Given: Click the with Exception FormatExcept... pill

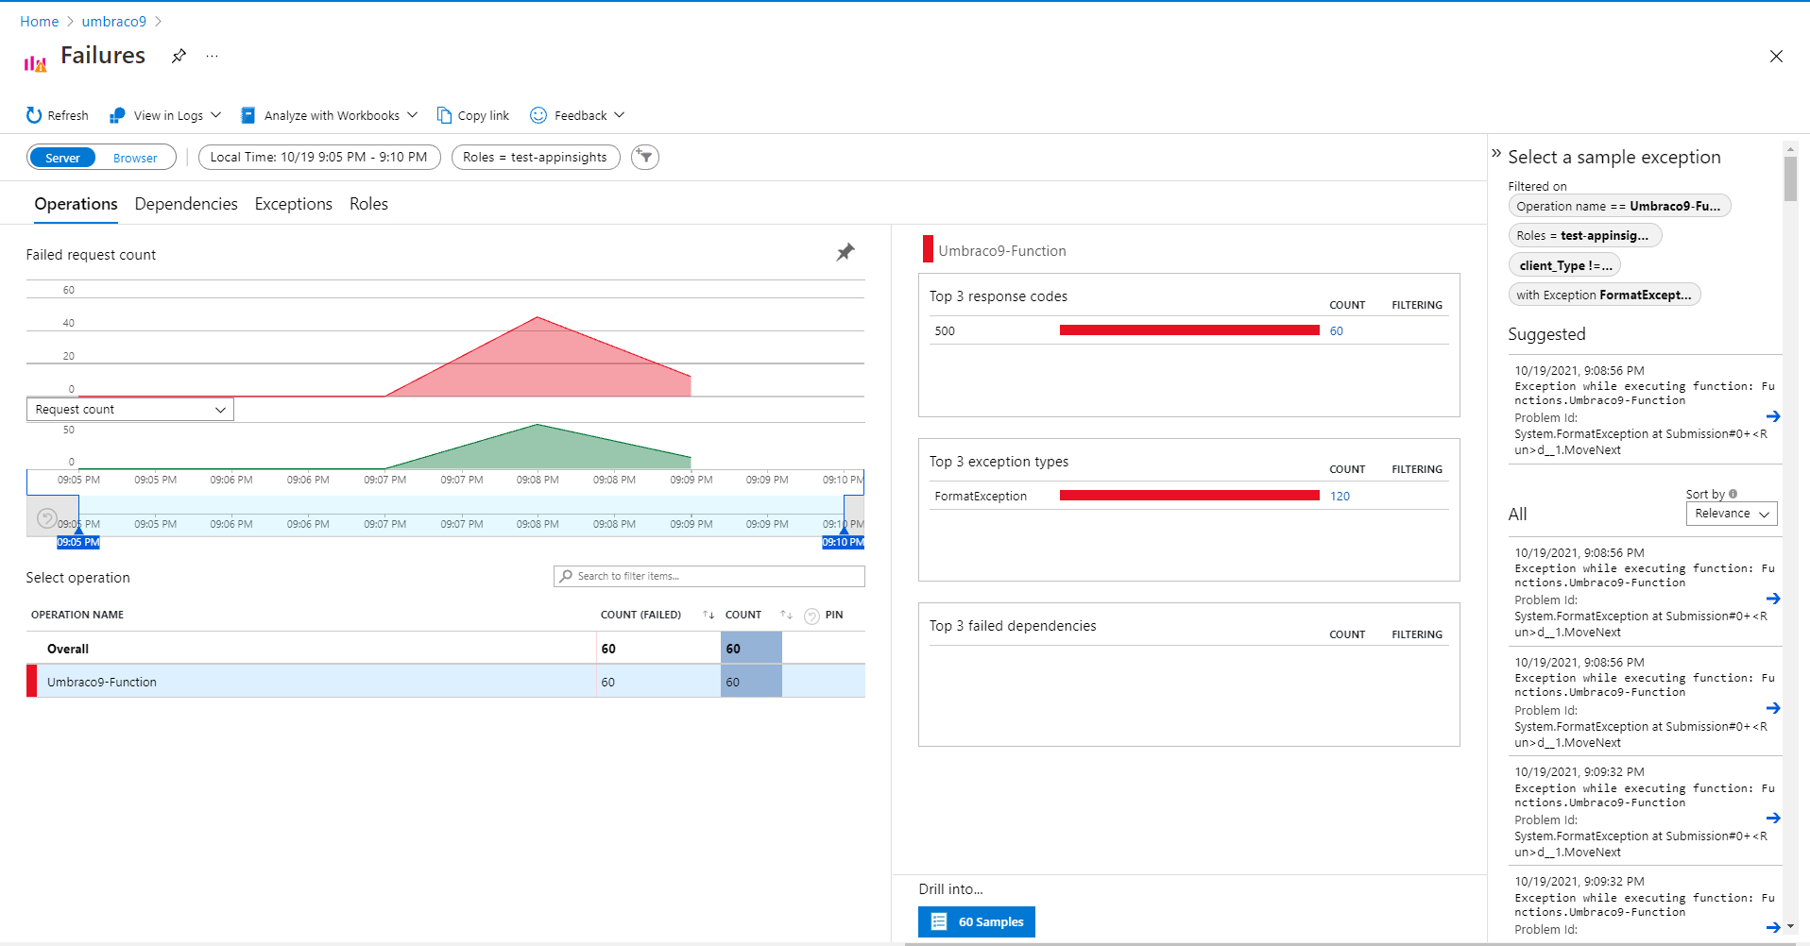Looking at the screenshot, I should pyautogui.click(x=1604, y=295).
